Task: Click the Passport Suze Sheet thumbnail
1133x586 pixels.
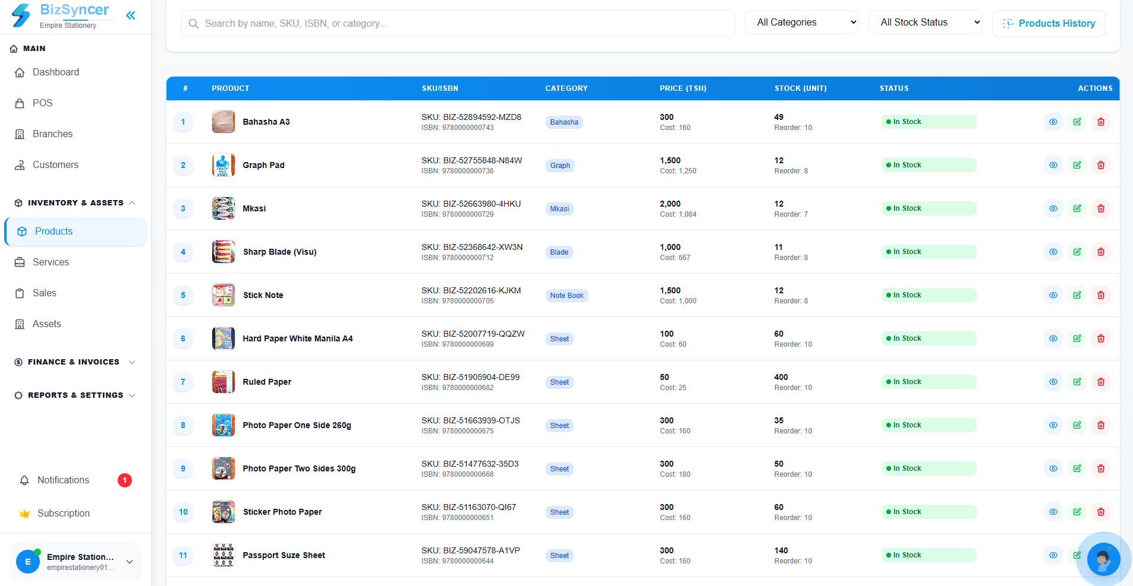Action: (224, 555)
